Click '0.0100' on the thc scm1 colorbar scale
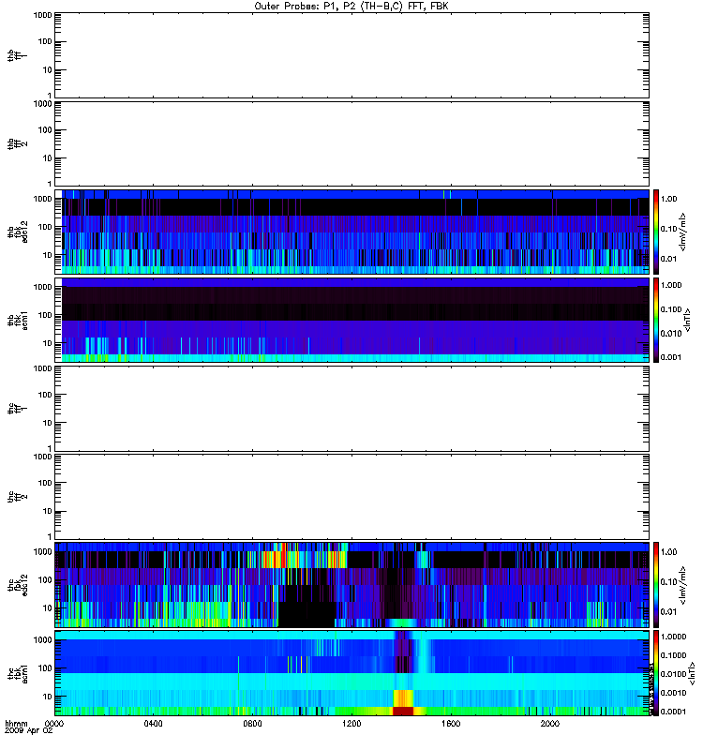The image size is (703, 750). coord(673,674)
